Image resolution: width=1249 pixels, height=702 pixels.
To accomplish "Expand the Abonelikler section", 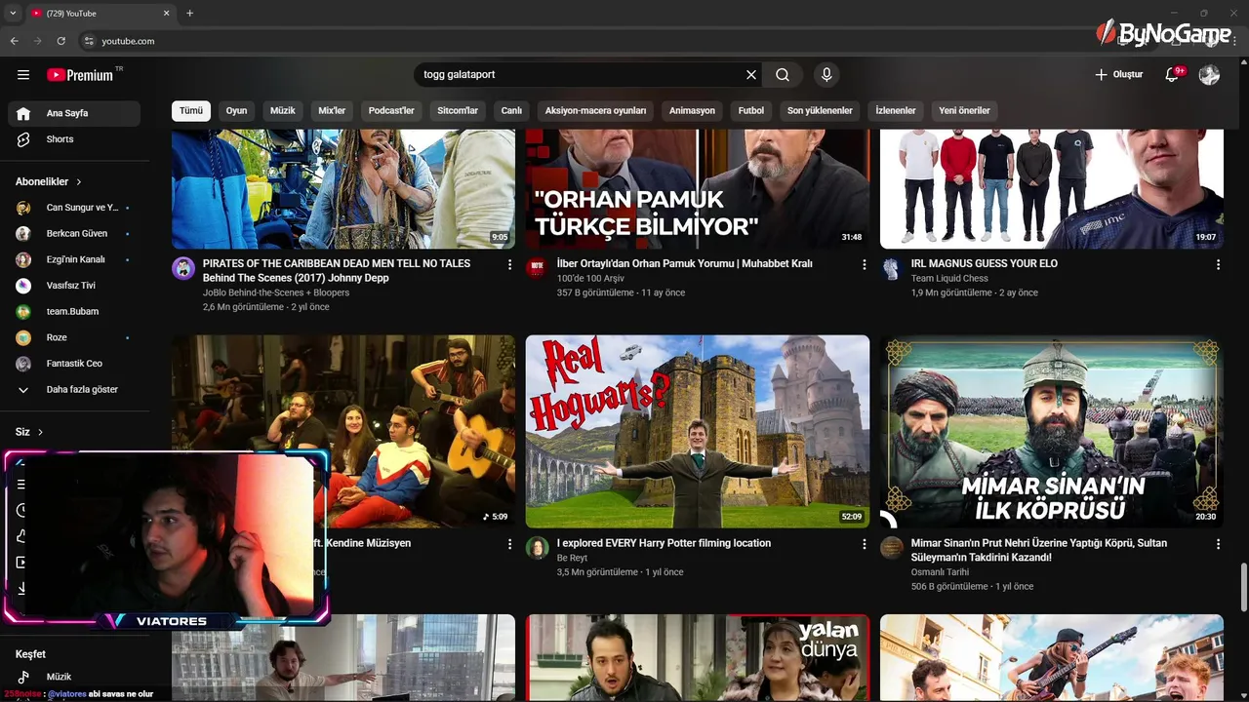I will 49,182.
